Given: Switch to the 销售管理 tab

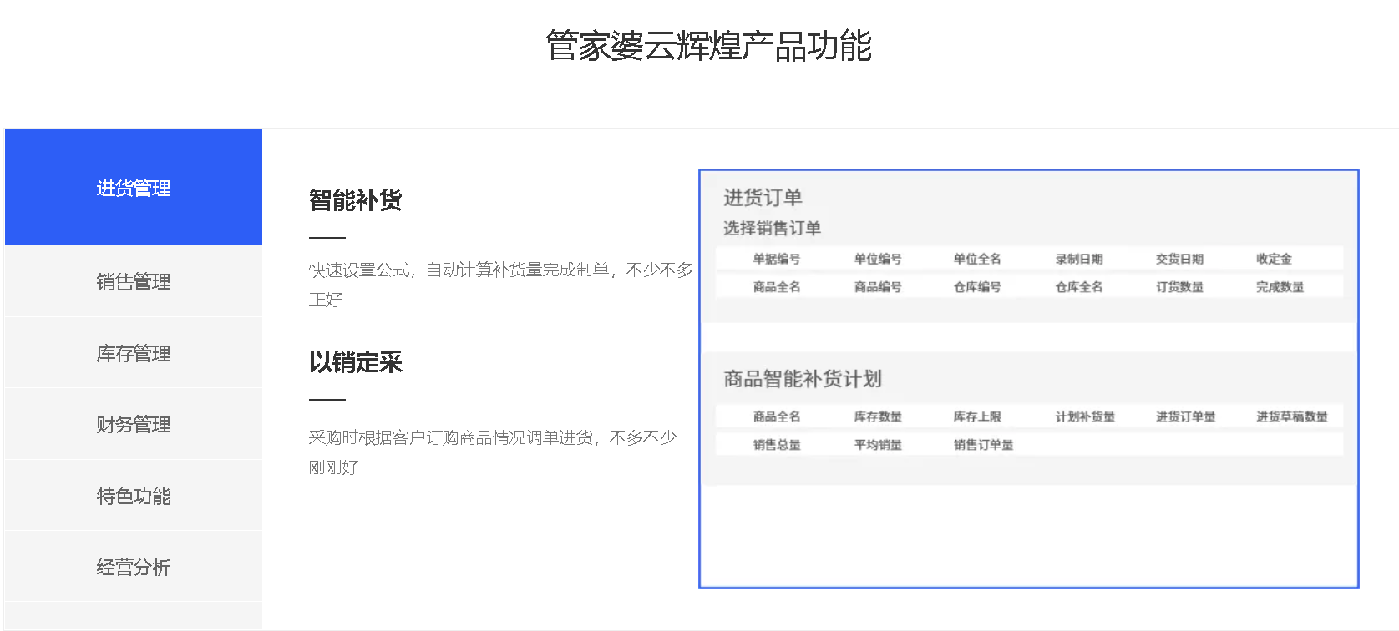Looking at the screenshot, I should [134, 282].
